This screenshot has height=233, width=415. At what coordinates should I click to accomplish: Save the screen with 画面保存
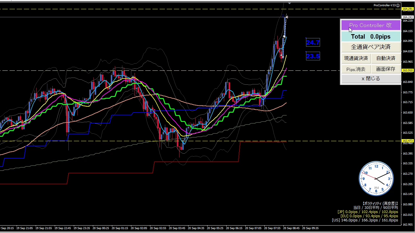coord(386,69)
